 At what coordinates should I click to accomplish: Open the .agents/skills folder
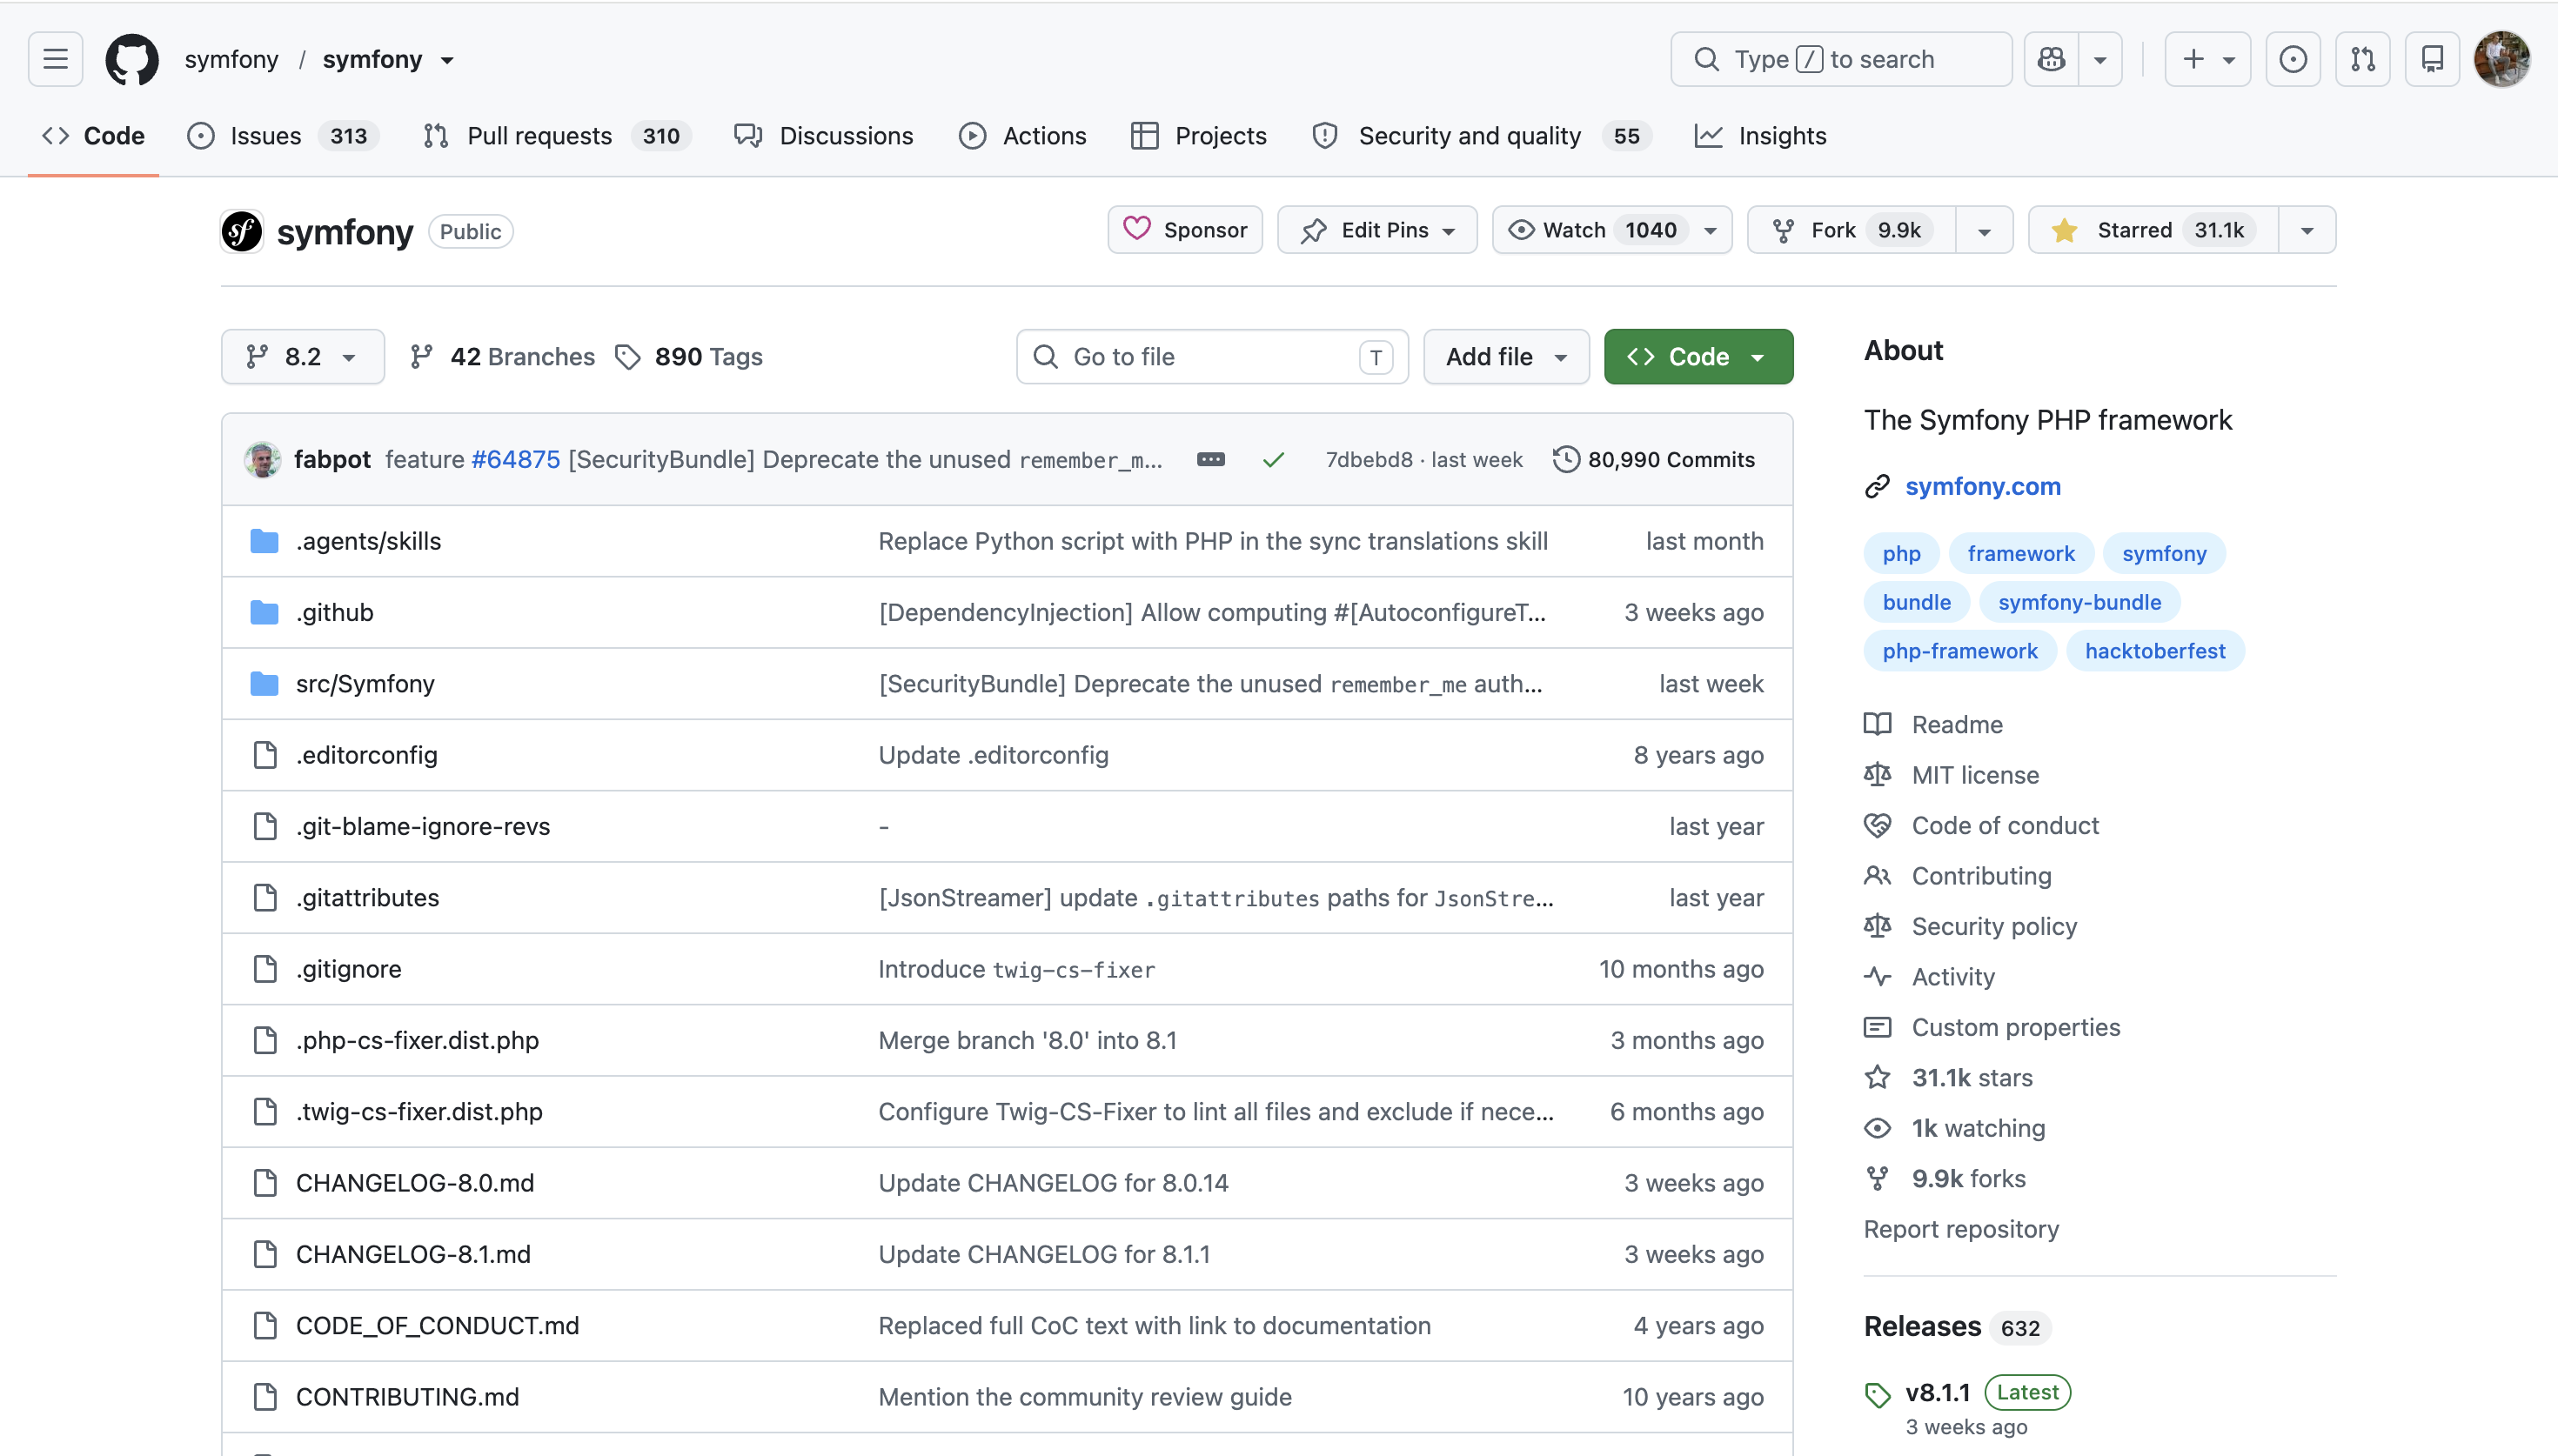(x=368, y=541)
